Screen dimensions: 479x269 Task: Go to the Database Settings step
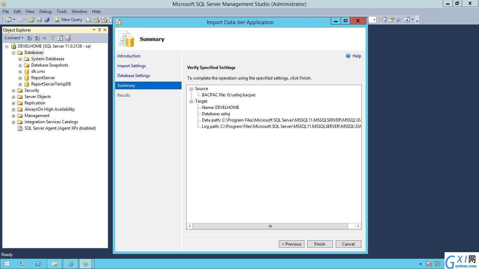[x=133, y=76]
